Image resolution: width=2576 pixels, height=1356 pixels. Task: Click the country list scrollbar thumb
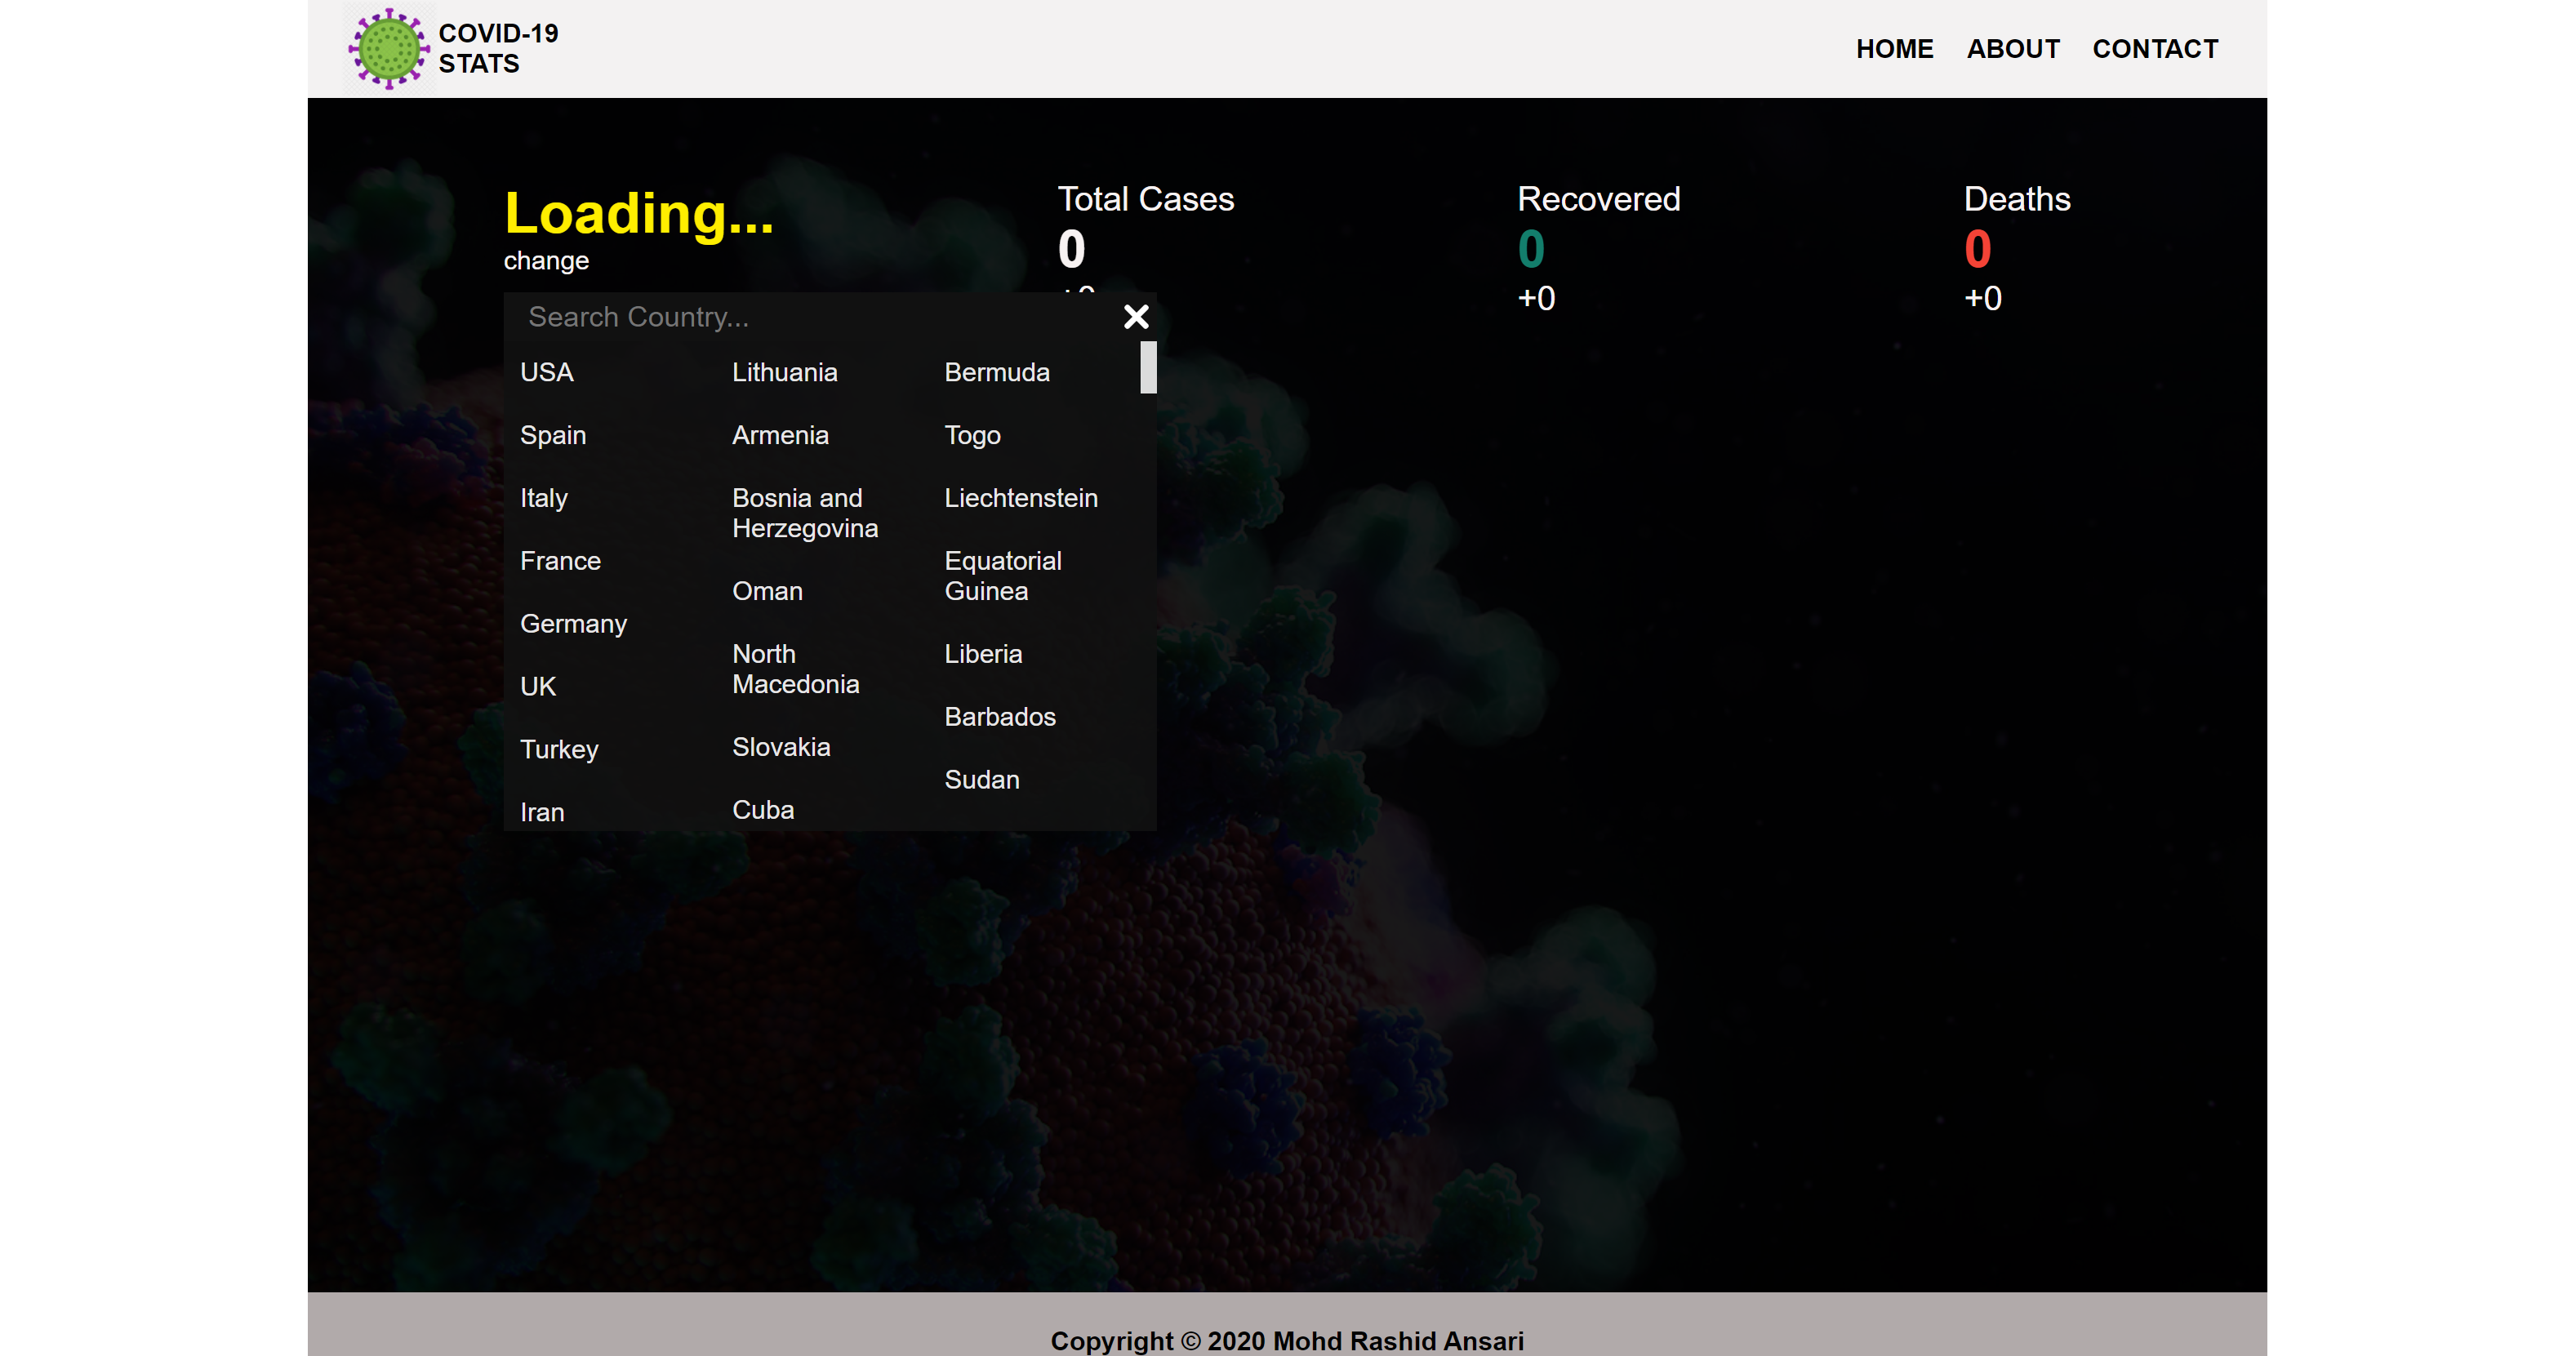[x=1148, y=367]
